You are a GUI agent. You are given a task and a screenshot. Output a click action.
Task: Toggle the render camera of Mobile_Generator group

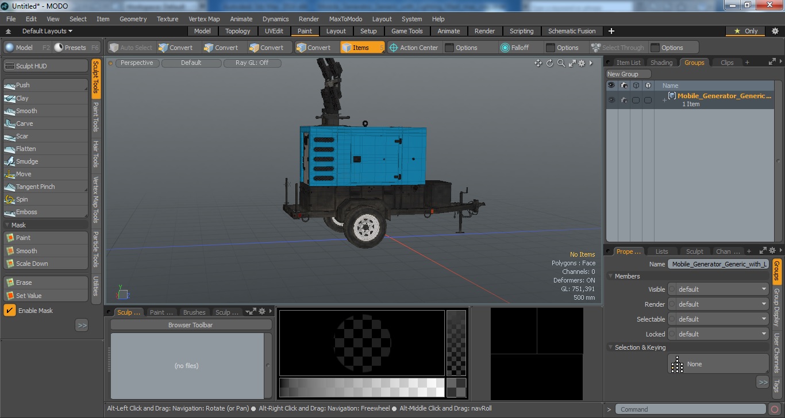624,100
